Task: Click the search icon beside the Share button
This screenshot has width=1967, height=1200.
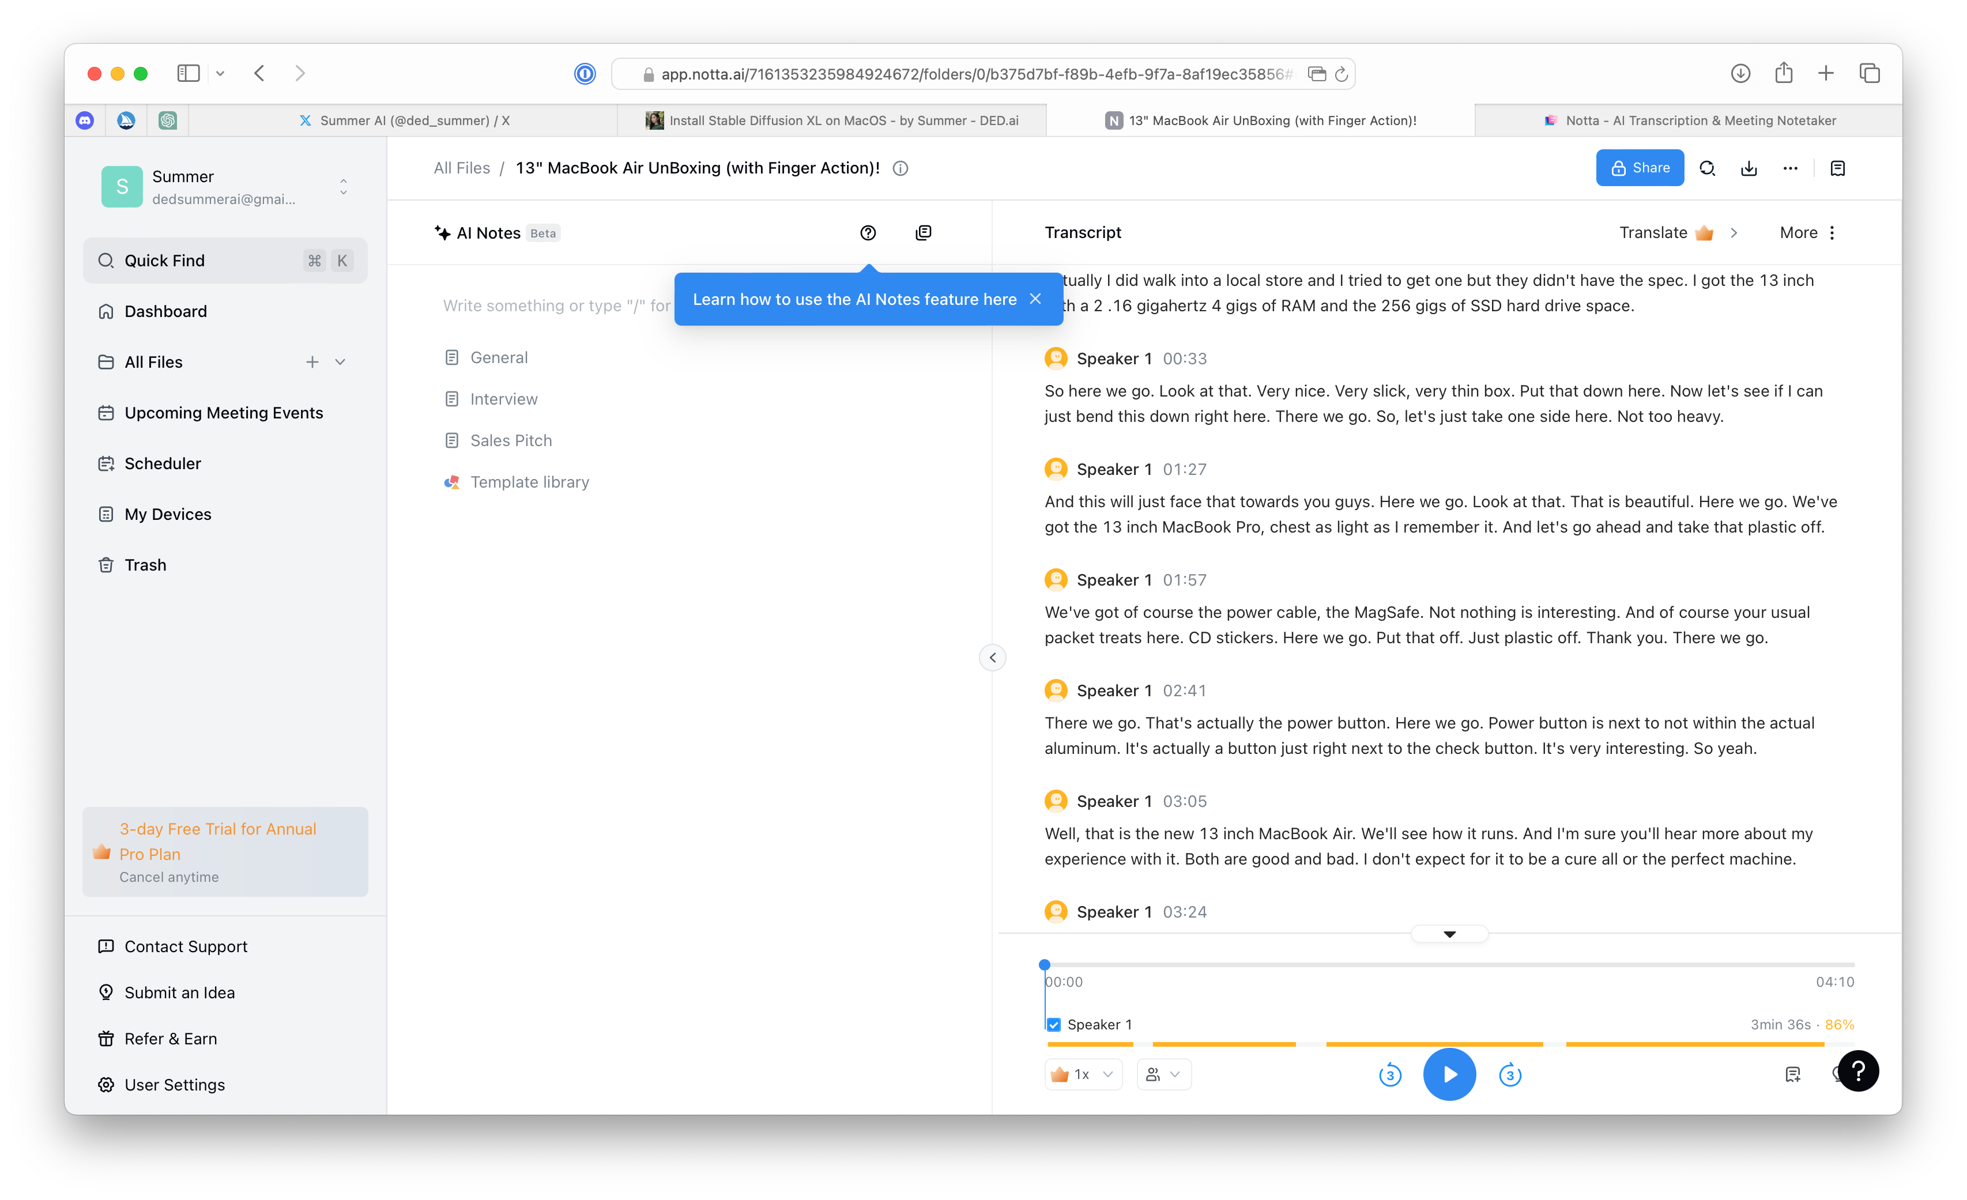Action: (1707, 168)
